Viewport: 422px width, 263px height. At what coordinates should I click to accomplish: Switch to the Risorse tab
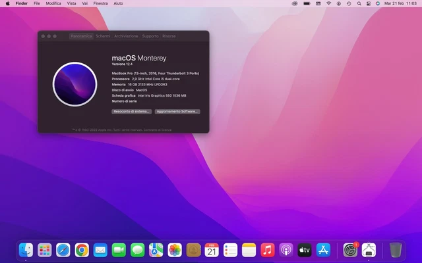(x=169, y=36)
